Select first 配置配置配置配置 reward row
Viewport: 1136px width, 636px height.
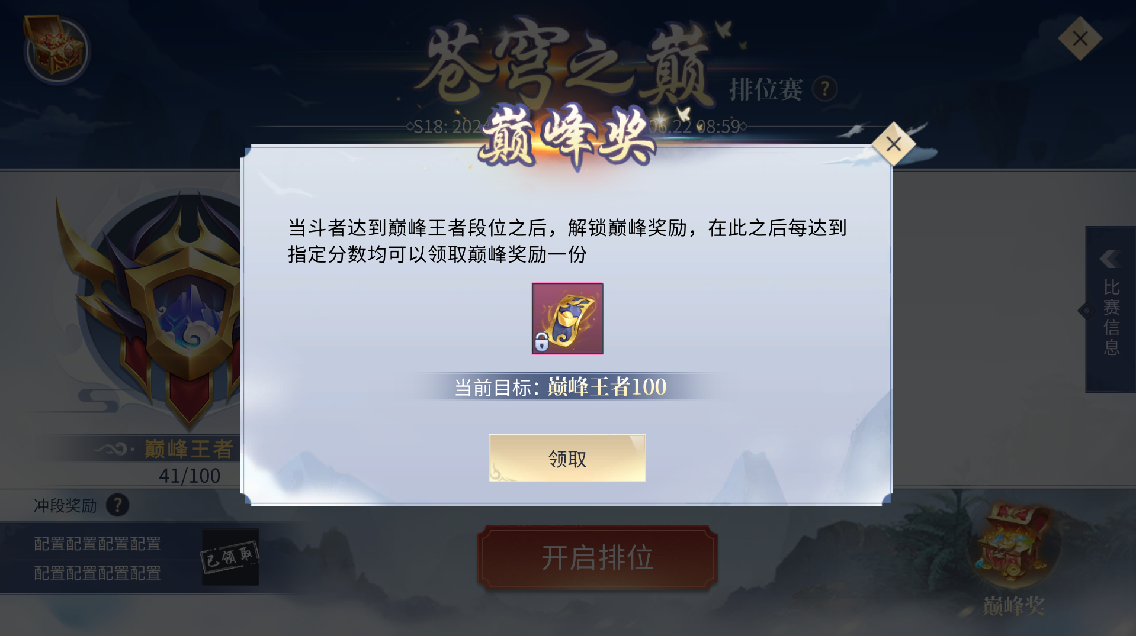(98, 544)
